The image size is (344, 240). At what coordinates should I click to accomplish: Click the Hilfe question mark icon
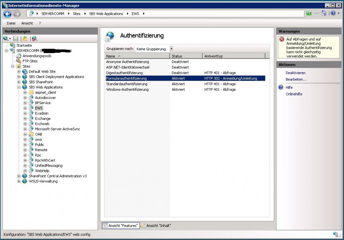(281, 87)
